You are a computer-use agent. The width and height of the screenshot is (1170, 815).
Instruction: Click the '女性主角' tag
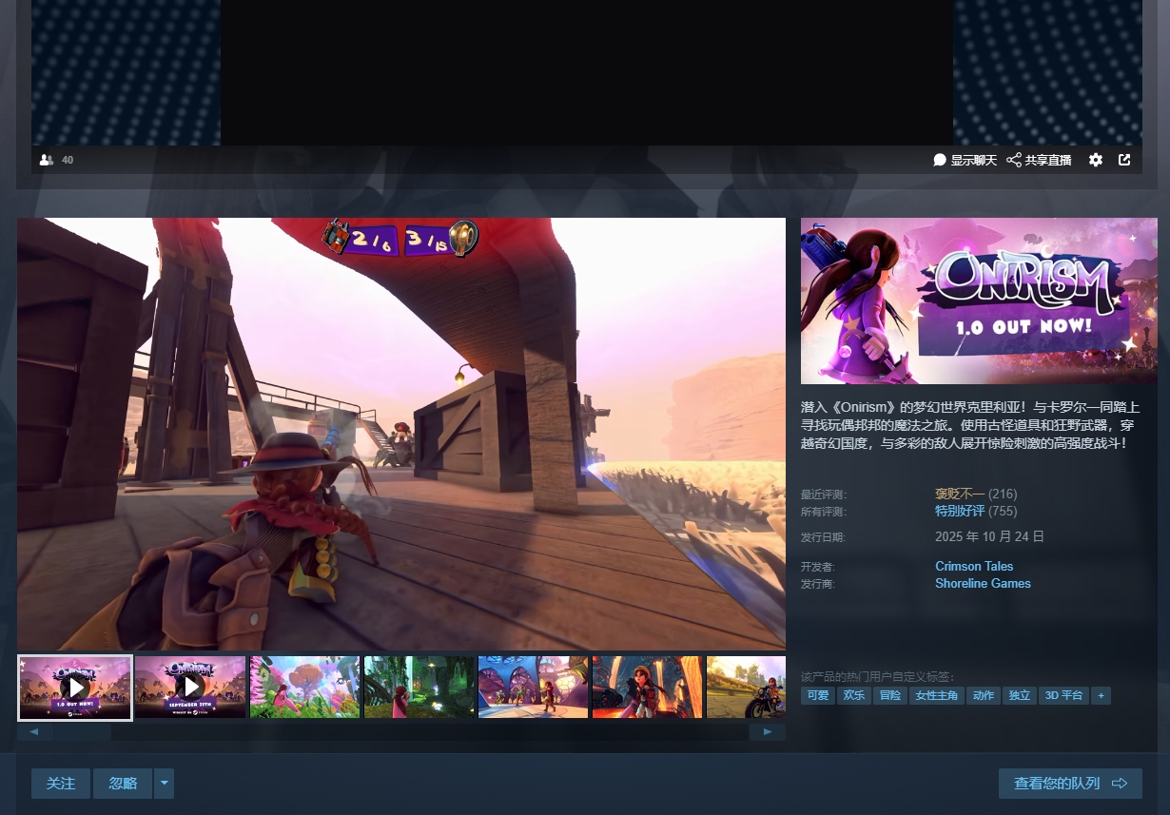936,695
